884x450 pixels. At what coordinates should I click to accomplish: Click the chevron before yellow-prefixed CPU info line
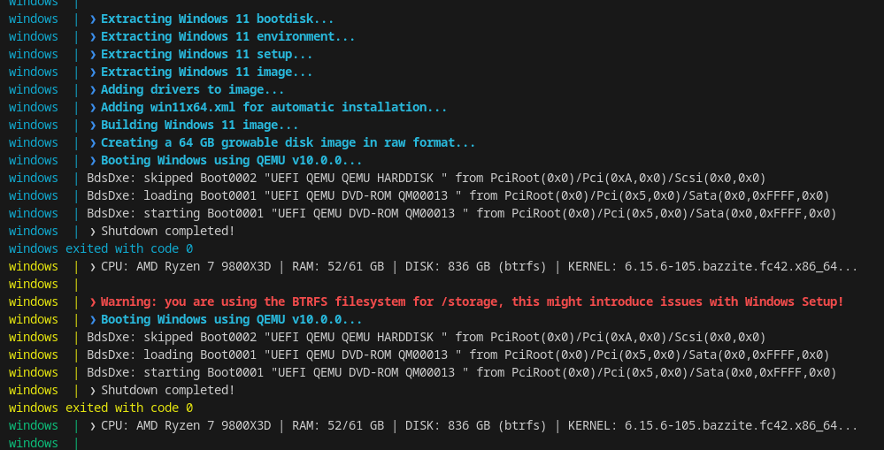[x=93, y=266]
